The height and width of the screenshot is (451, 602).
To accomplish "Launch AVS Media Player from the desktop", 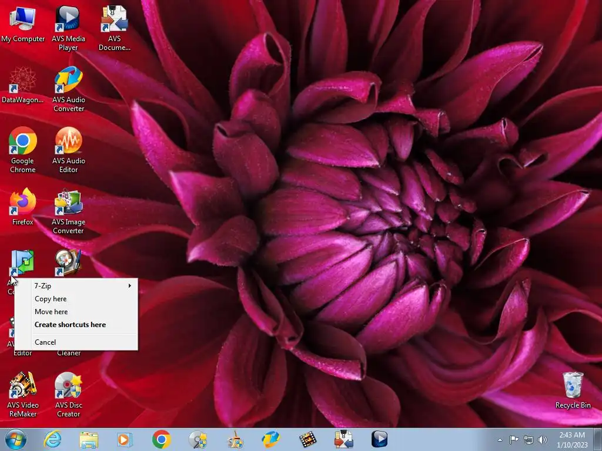I will (68, 28).
